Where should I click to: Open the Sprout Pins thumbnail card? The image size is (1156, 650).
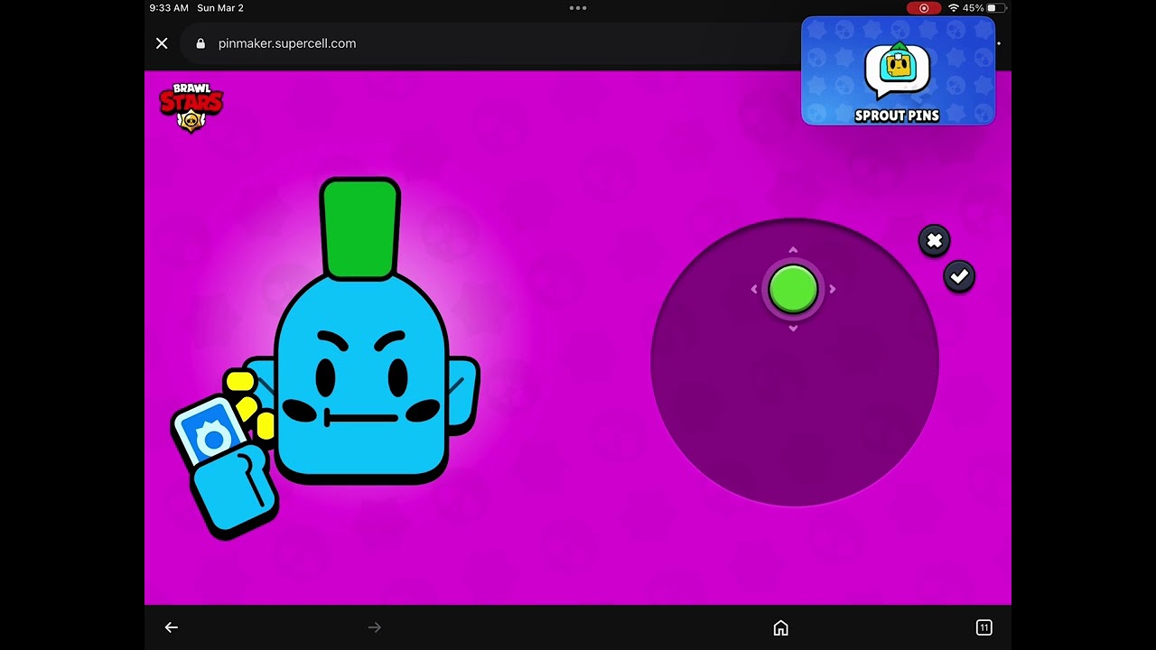pos(898,70)
